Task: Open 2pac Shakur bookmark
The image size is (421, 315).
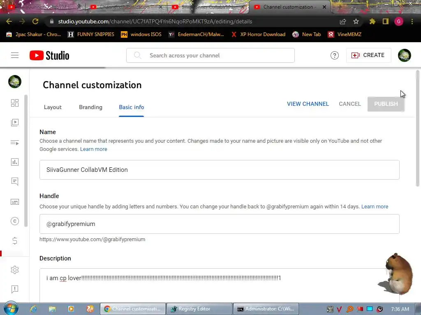Action: point(34,34)
